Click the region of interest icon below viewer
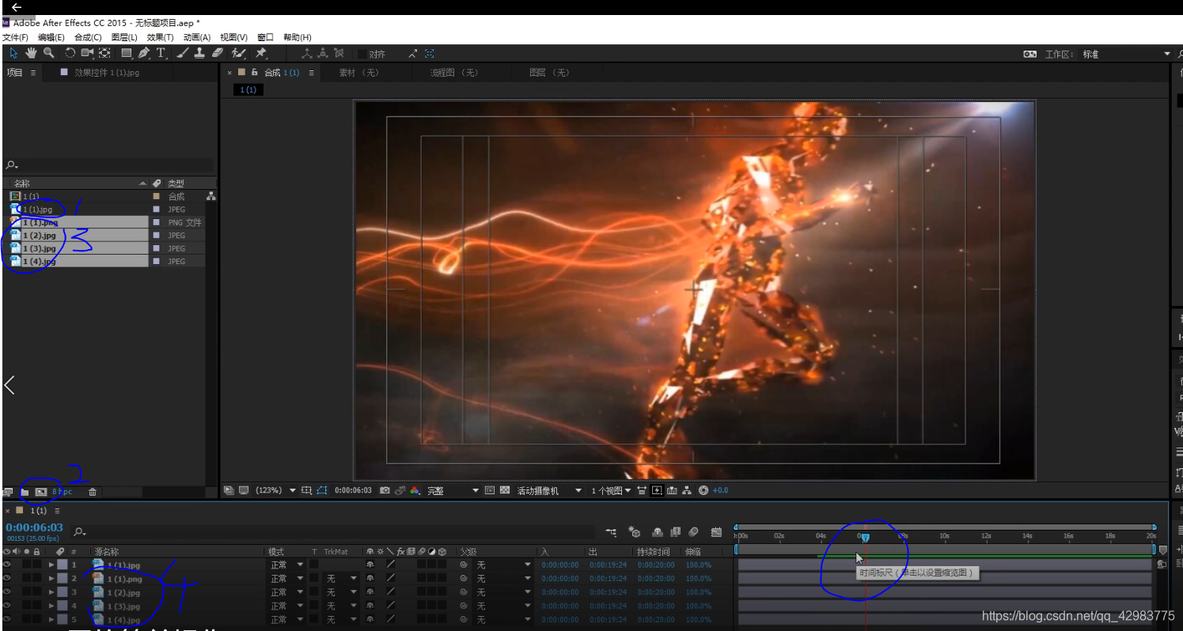This screenshot has height=631, width=1183. click(x=489, y=490)
